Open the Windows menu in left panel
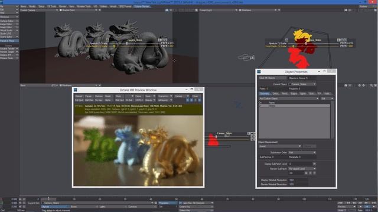The width and height of the screenshot is (378, 212). (x=9, y=17)
